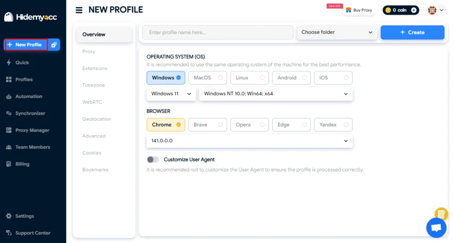The width and height of the screenshot is (454, 243).
Task: Select the MacOS operating system option
Action: (x=207, y=78)
